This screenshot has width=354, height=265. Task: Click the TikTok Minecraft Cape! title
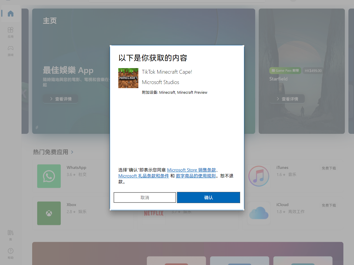pos(167,72)
